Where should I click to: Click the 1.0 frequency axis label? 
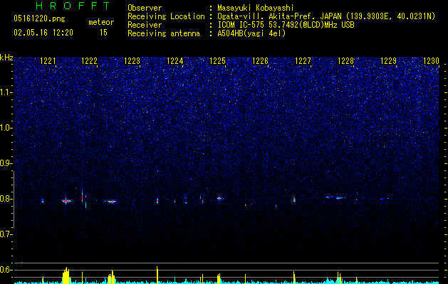pos(6,128)
